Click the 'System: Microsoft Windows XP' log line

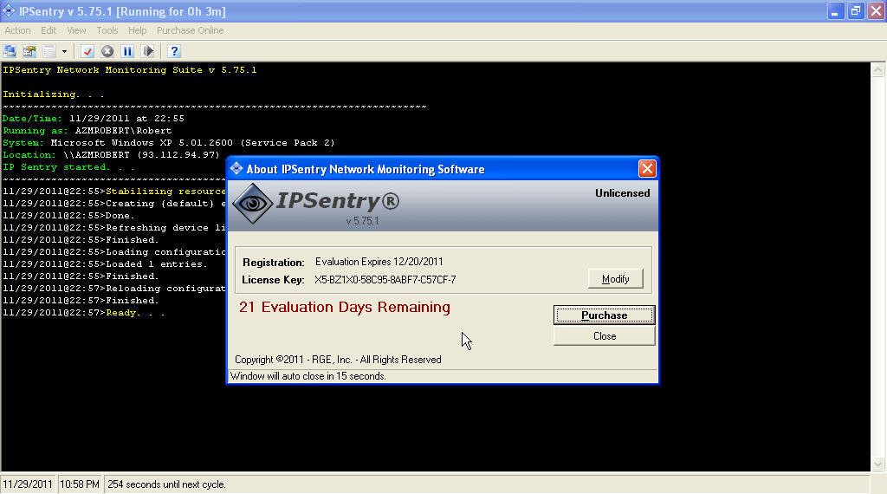169,143
